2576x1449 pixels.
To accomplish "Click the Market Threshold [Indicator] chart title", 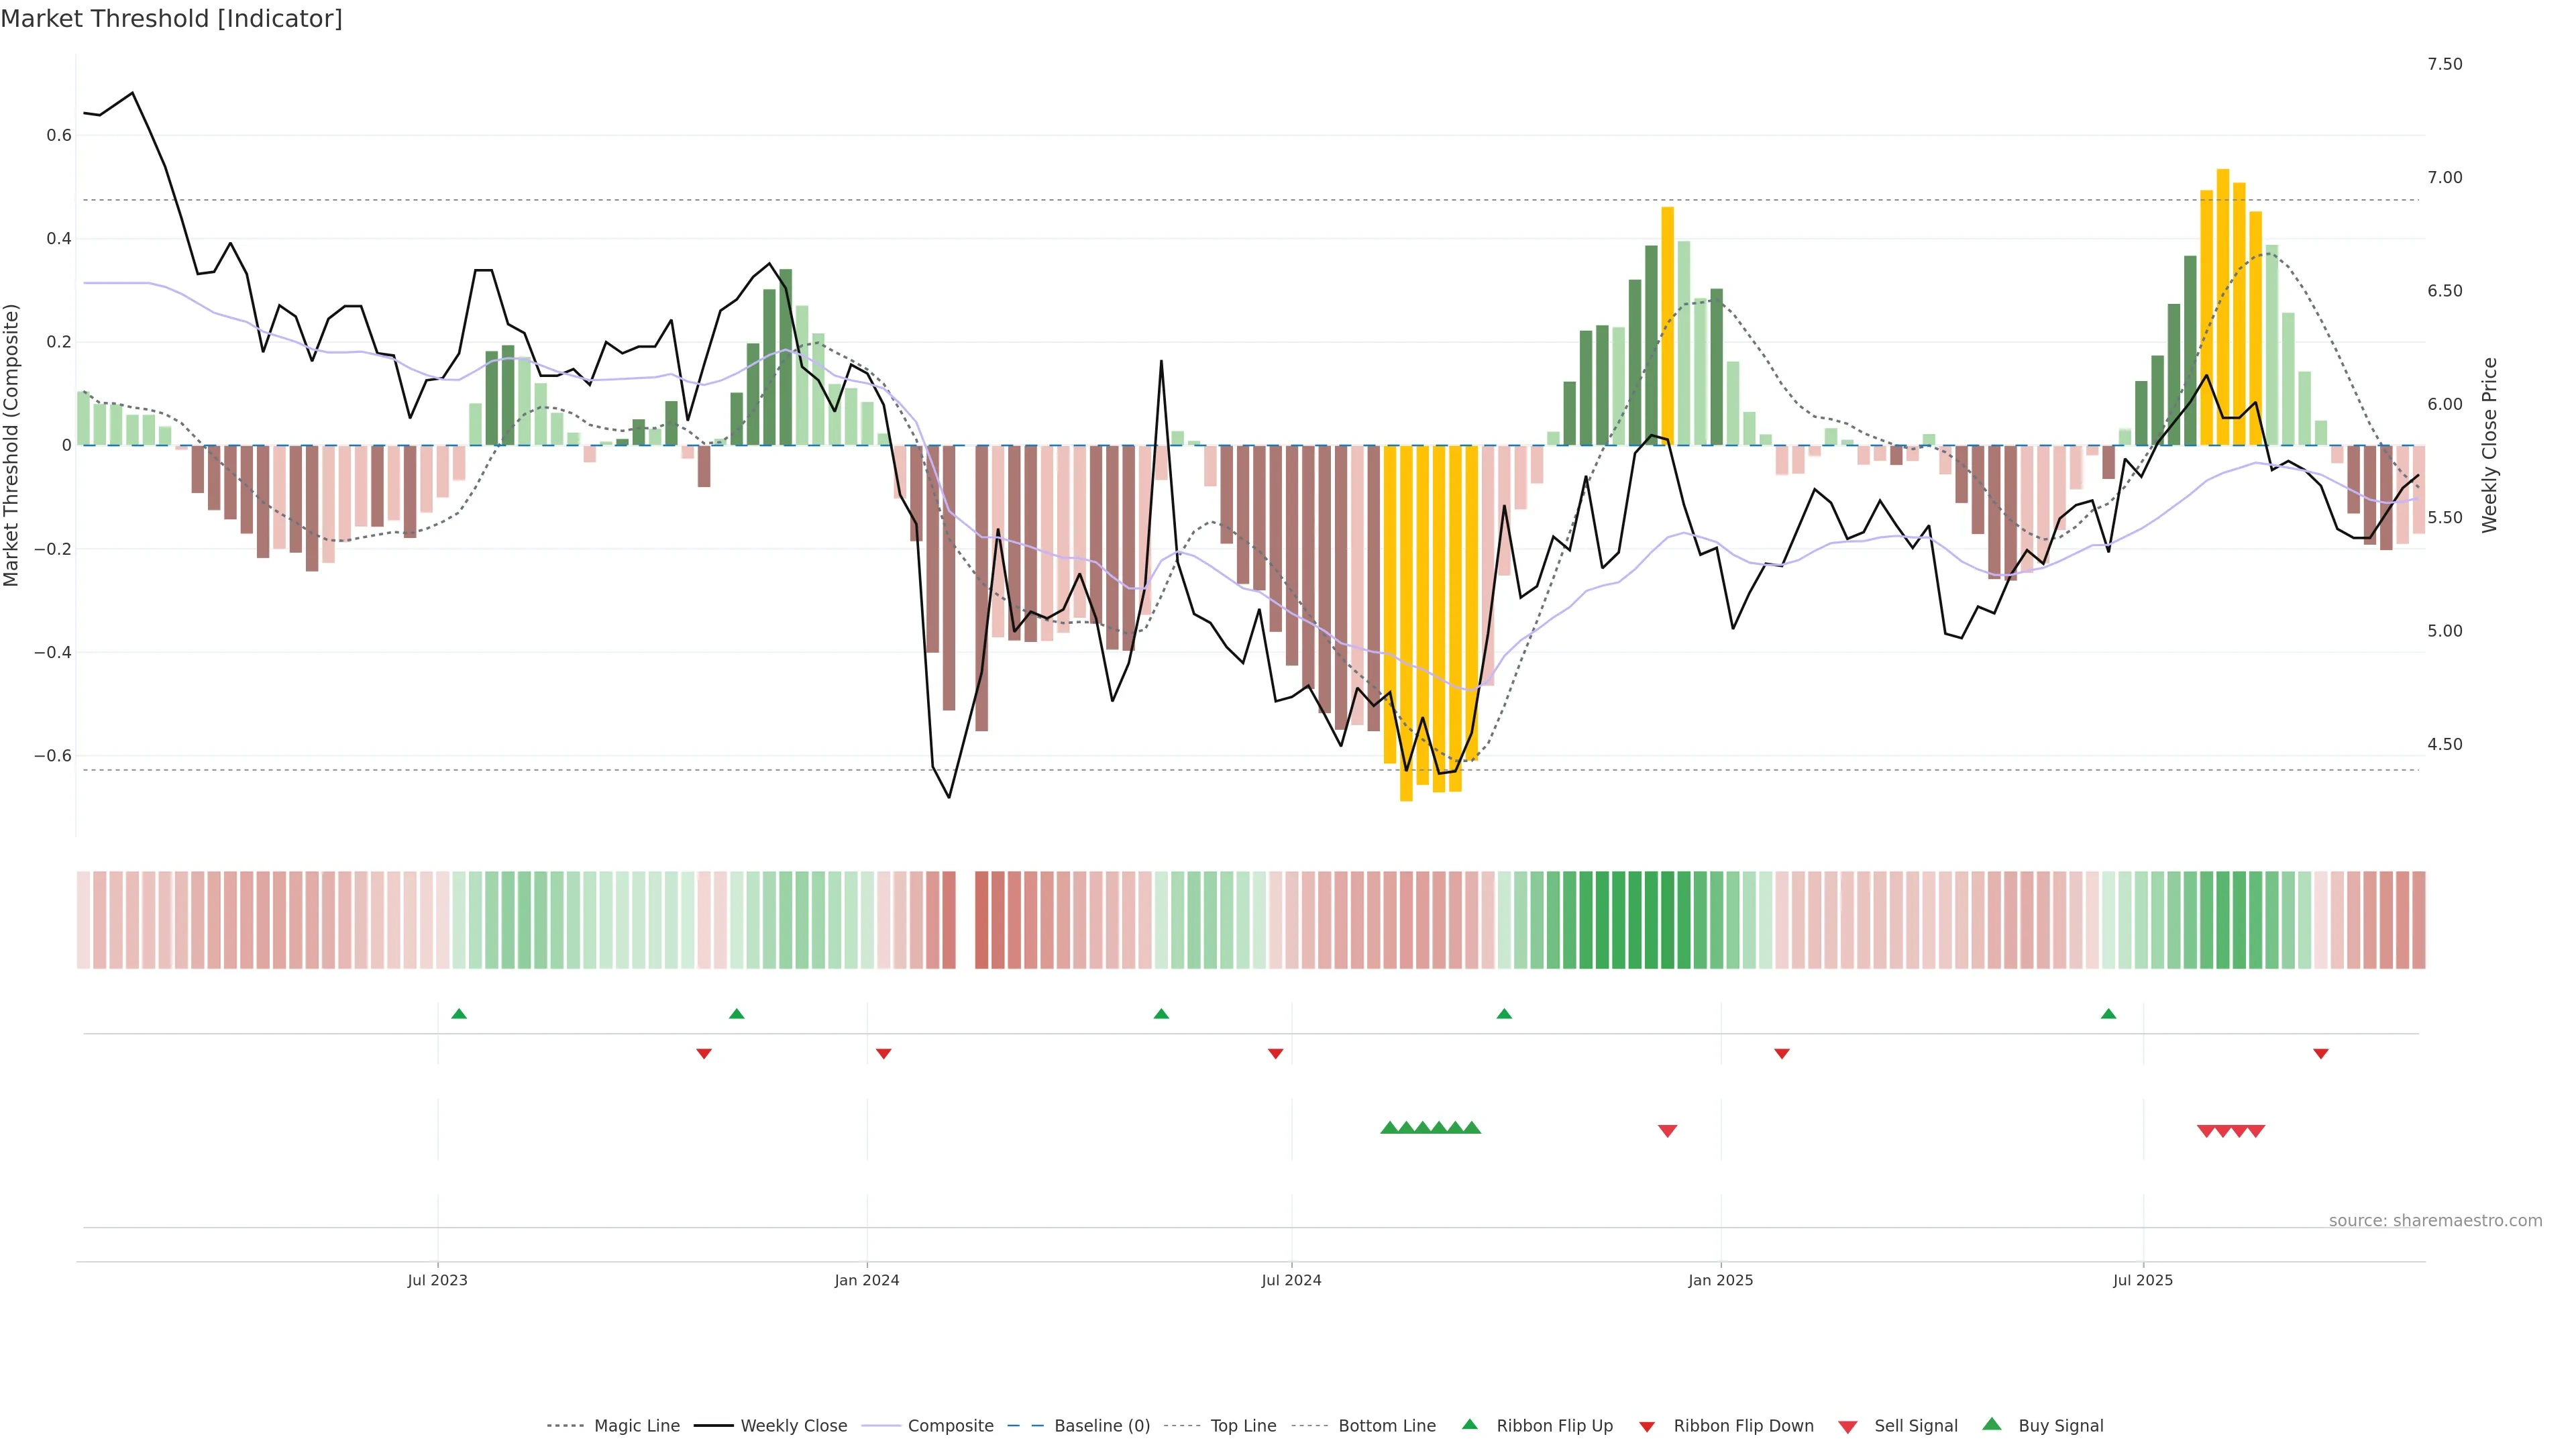I will pos(171,19).
